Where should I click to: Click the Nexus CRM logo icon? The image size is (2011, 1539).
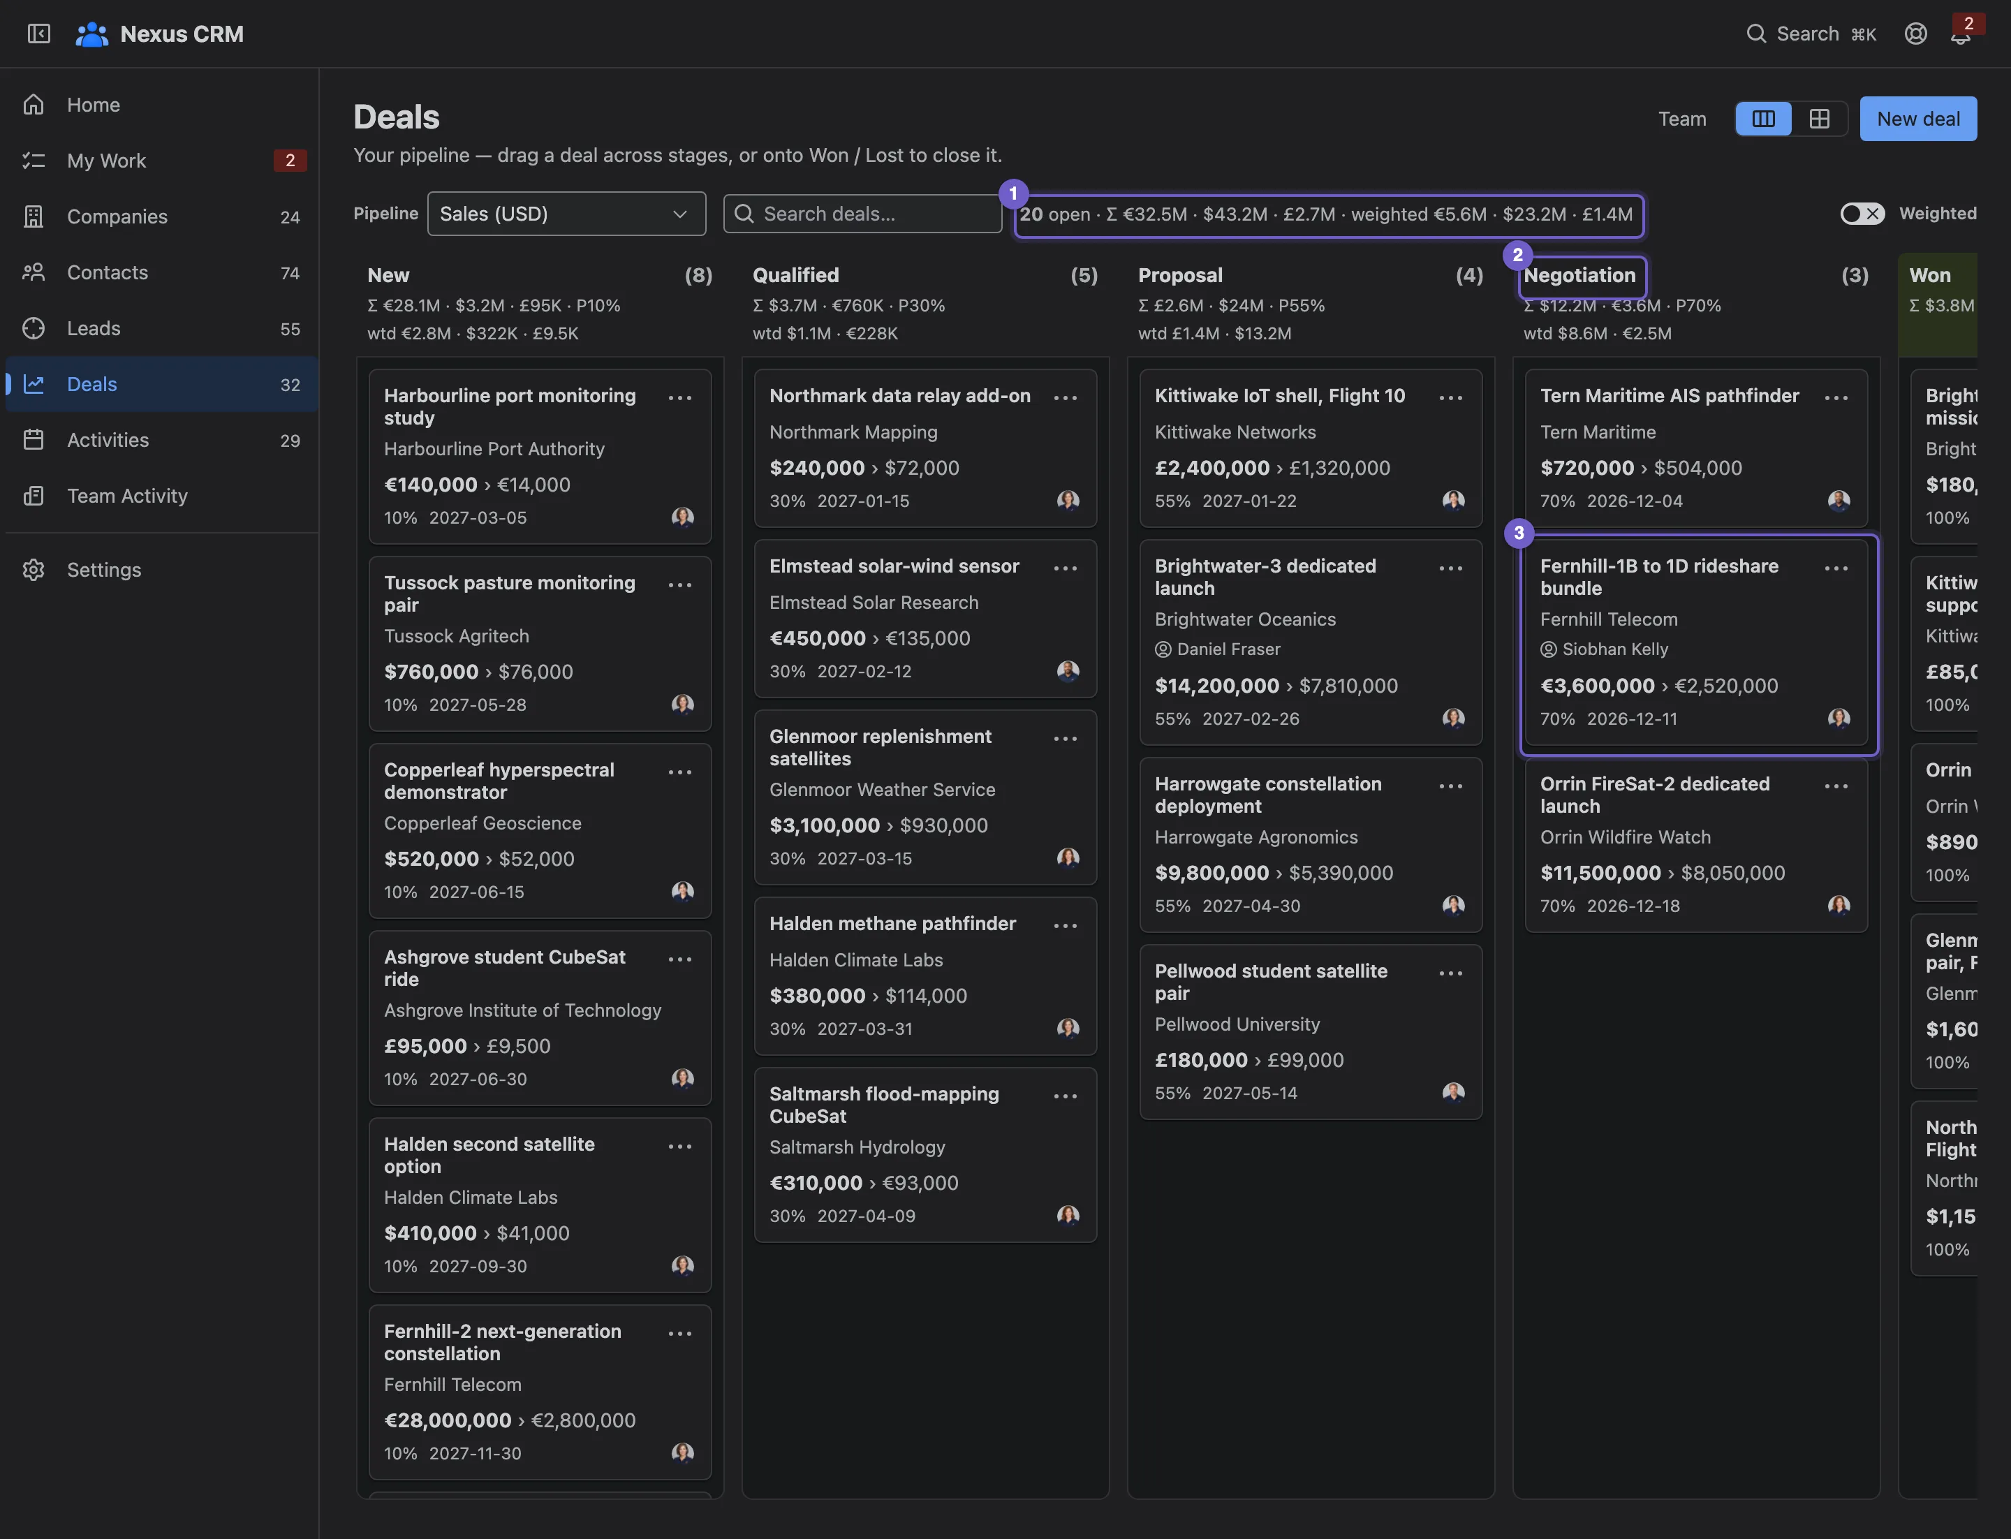91,34
